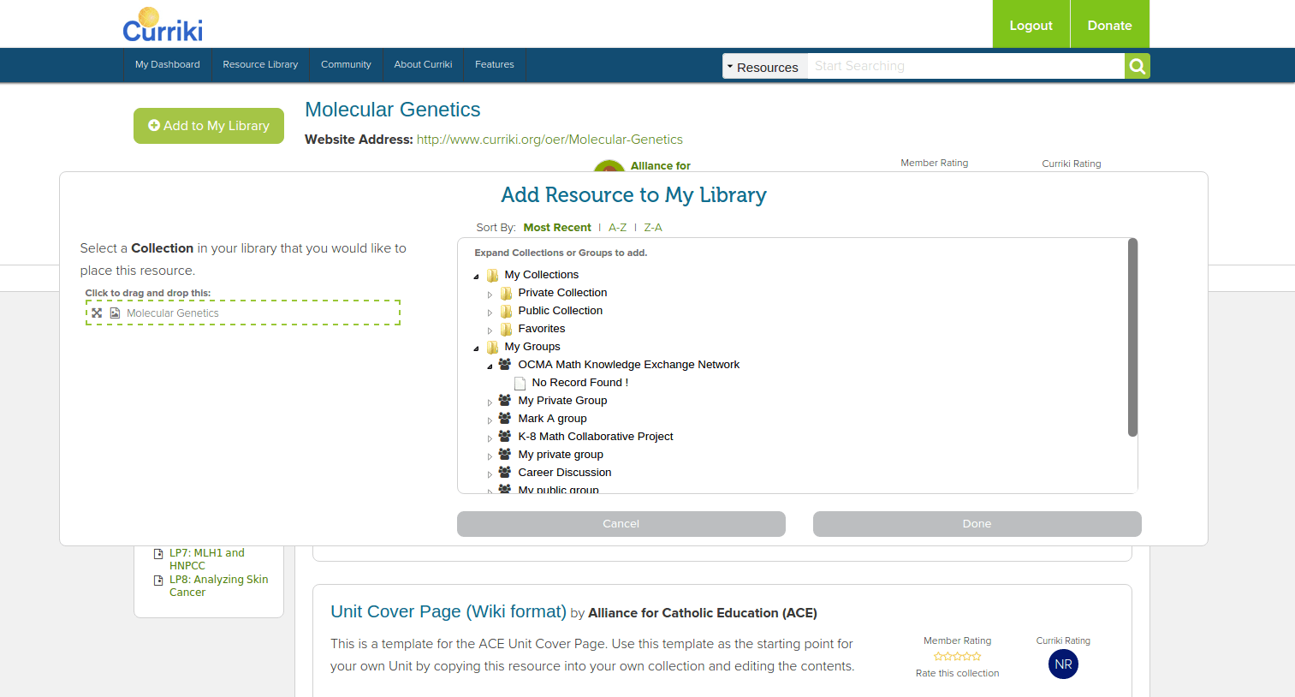Click Rate this collection link
This screenshot has width=1295, height=697.
tap(958, 673)
